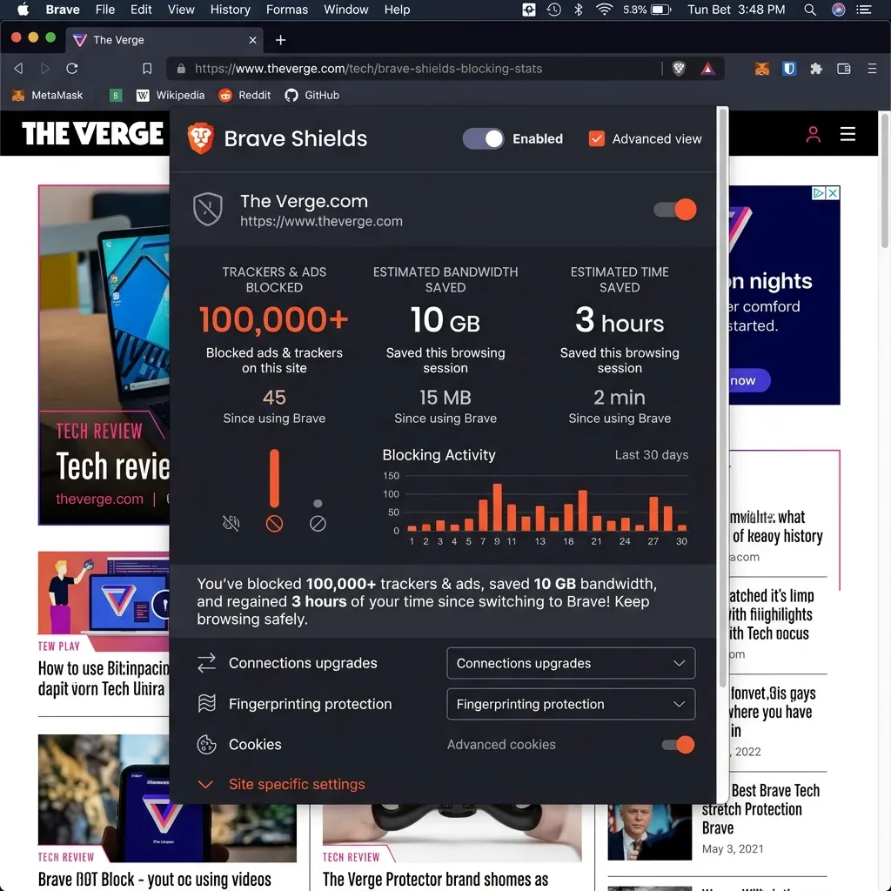Click the theverge.com link under Tech review
The width and height of the screenshot is (891, 891).
pyautogui.click(x=99, y=499)
